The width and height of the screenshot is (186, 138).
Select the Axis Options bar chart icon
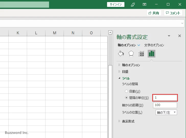point(152,54)
